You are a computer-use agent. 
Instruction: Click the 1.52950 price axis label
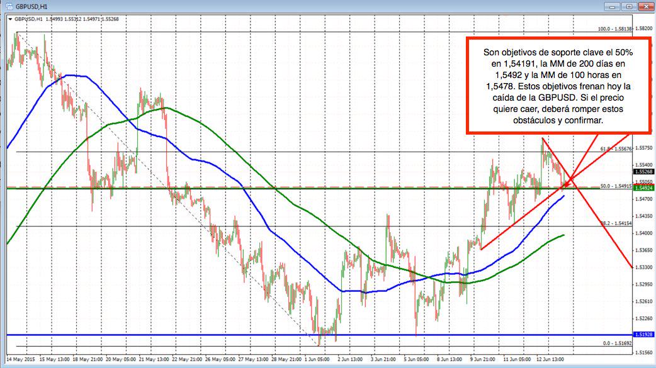(x=644, y=284)
